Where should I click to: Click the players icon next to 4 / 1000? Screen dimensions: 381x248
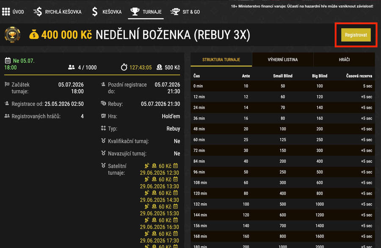72,67
